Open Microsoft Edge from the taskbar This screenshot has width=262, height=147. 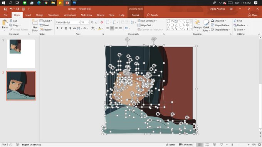(39, 3)
